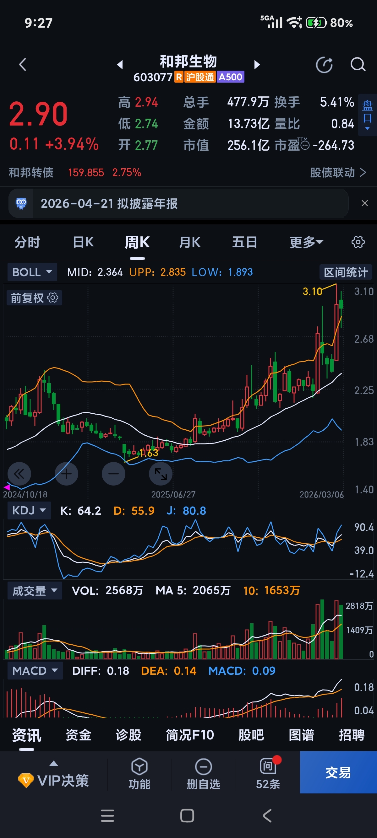This screenshot has height=838, width=377.
Task: Tap the current price 2.90
Action: 38,114
